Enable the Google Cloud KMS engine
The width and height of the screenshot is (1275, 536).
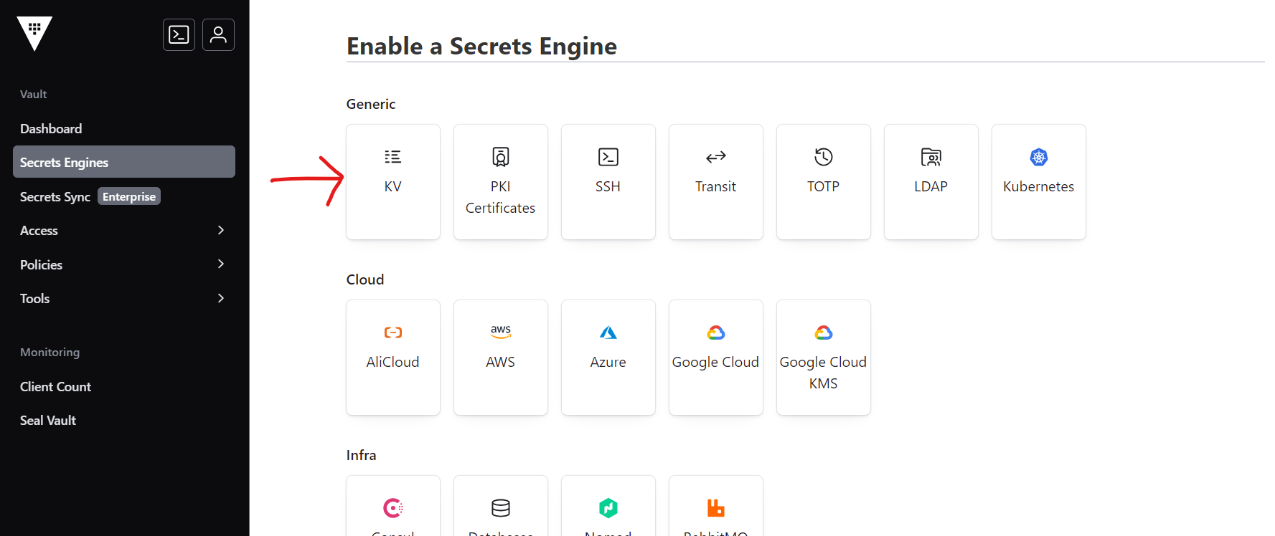coord(823,357)
